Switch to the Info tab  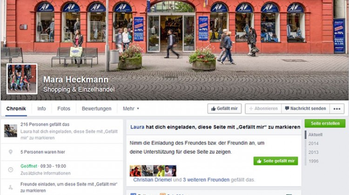41,109
